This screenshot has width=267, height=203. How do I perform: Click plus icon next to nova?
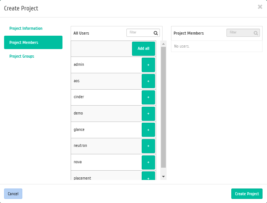[148, 162]
